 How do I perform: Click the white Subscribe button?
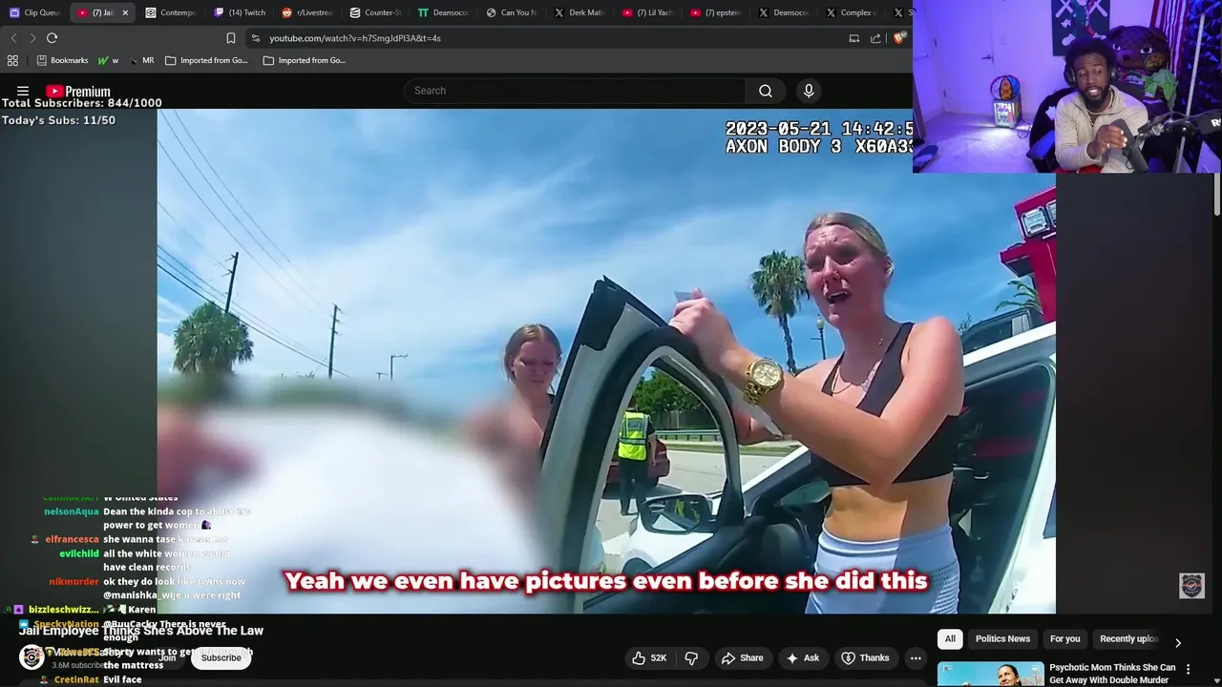221,657
